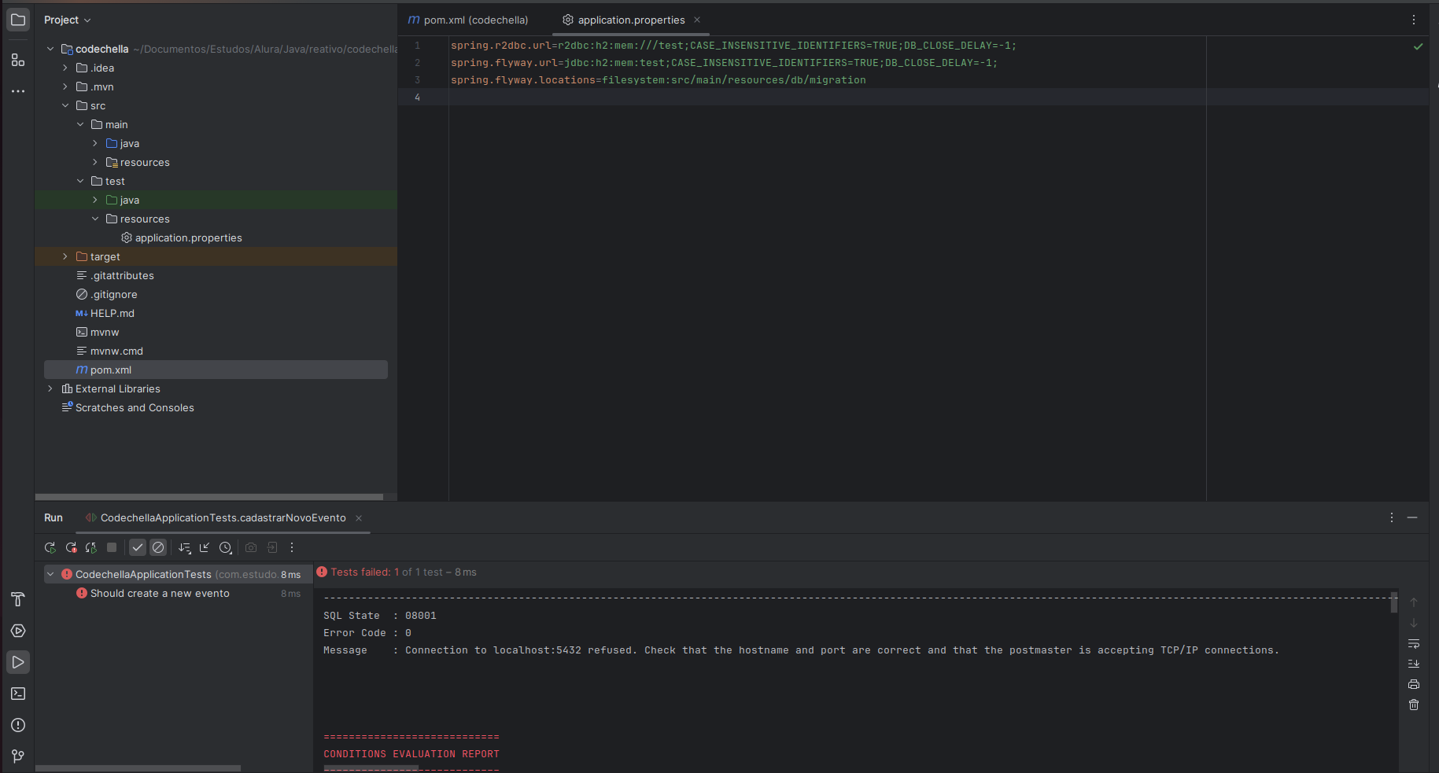Expand the .mvn folder

click(x=65, y=87)
